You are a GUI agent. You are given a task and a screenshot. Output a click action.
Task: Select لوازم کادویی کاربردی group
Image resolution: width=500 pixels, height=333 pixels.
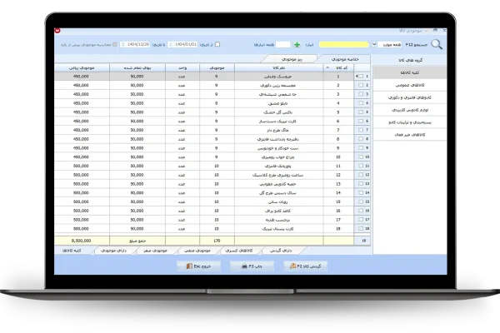[410, 110]
